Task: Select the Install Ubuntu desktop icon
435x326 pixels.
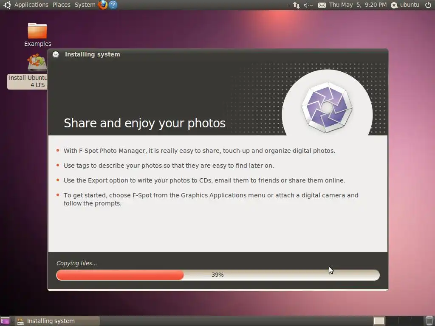Action: (x=28, y=71)
